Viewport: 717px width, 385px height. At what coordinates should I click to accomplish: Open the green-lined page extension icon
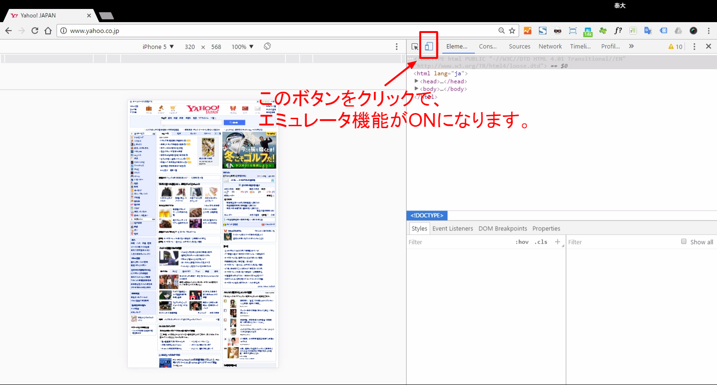[x=633, y=31]
